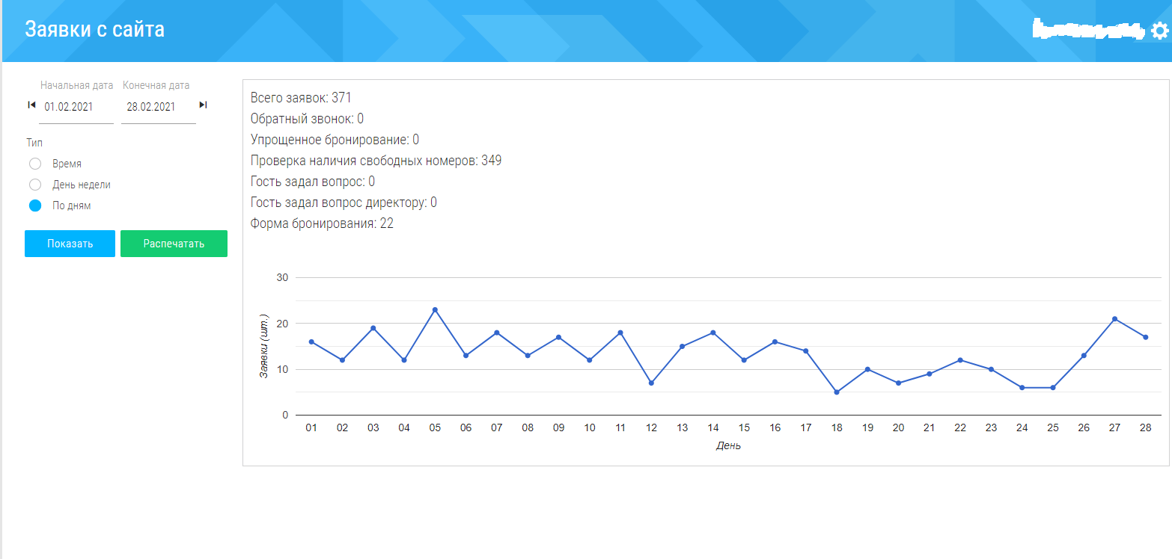Viewport: 1172px width, 559px height.
Task: Select the По дням radio button
Action: click(x=34, y=206)
